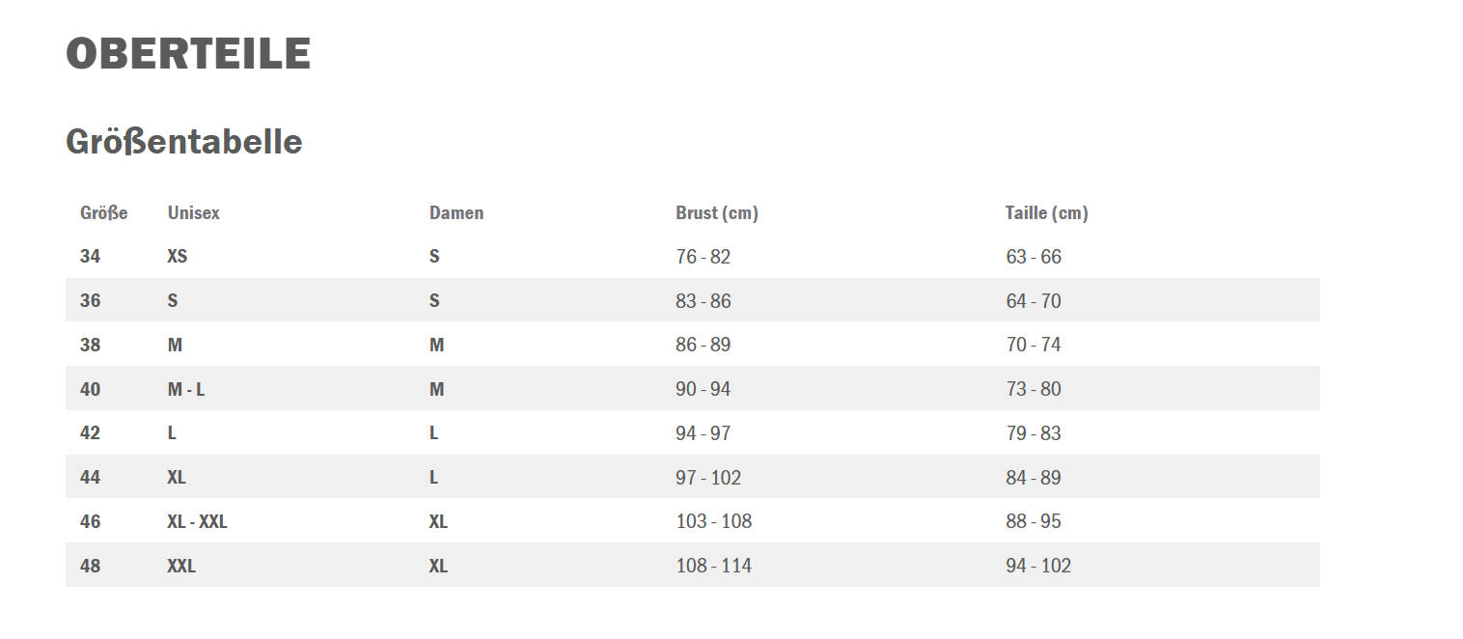Select the Unisex column header
The height and width of the screenshot is (639, 1463).
pyautogui.click(x=193, y=212)
